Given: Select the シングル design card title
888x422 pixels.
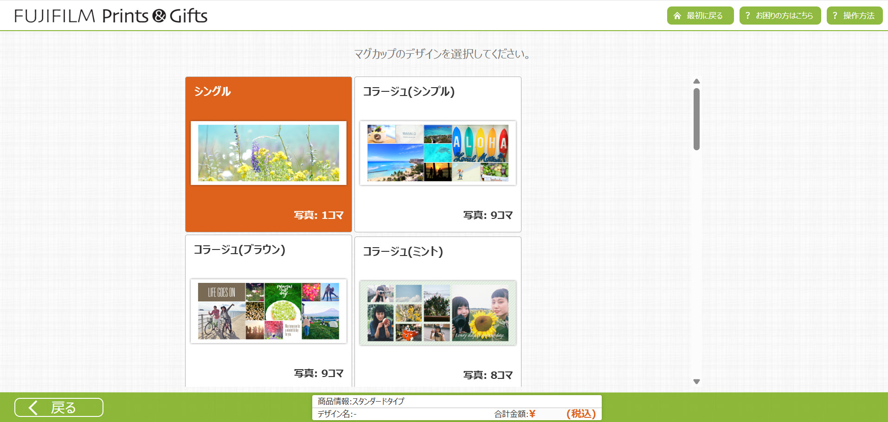Looking at the screenshot, I should point(212,91).
